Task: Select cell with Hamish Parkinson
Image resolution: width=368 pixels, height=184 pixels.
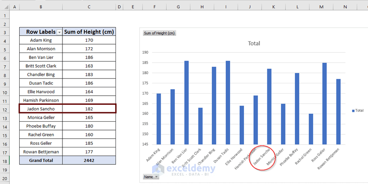Action: click(x=41, y=100)
